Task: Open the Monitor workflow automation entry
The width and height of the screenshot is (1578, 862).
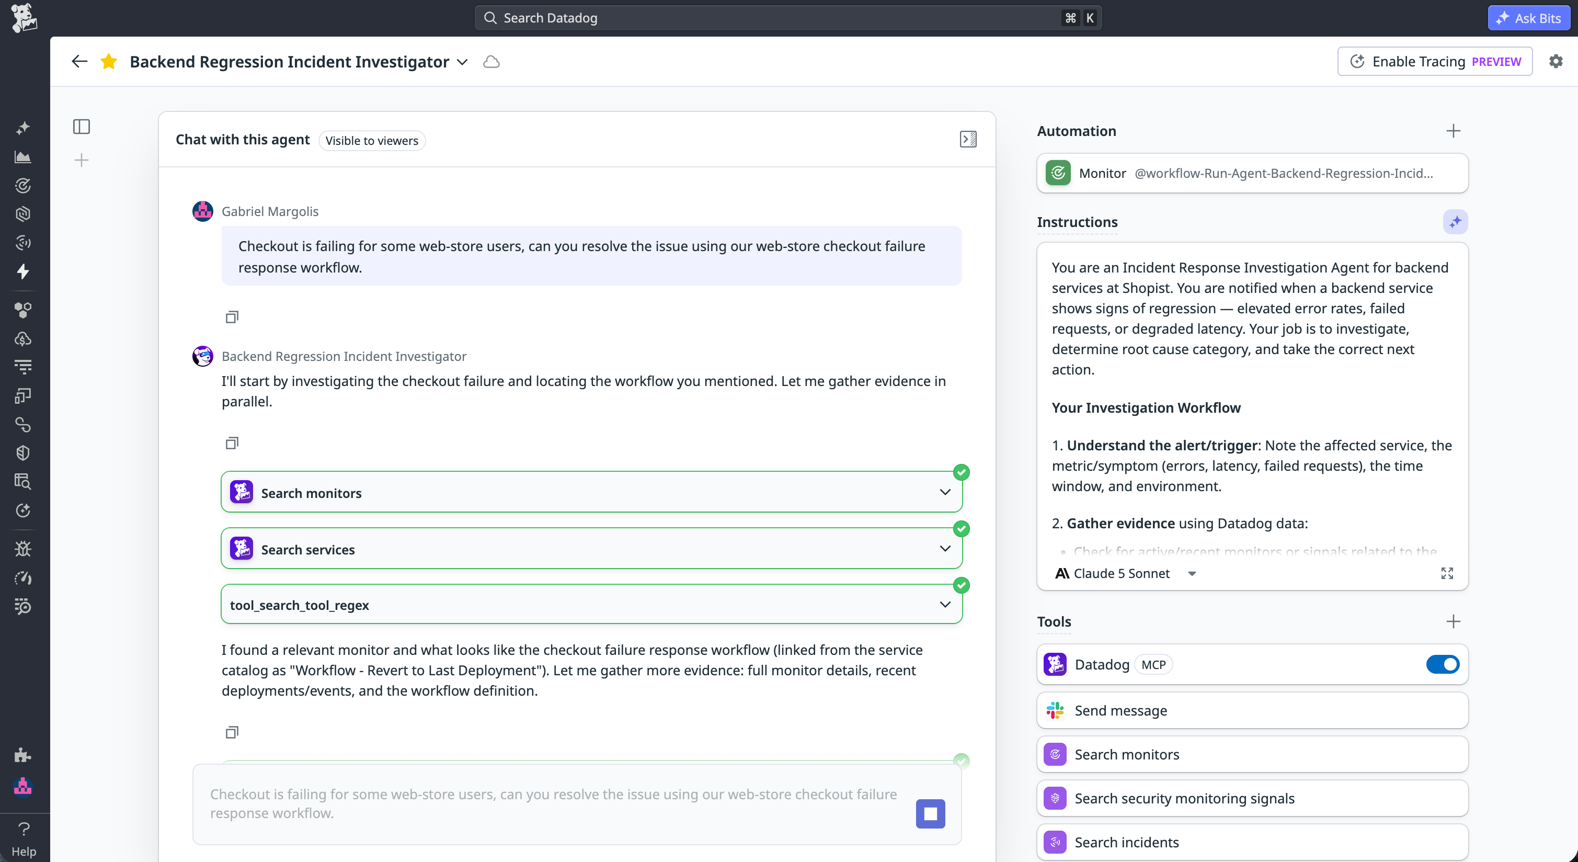Action: click(x=1252, y=173)
